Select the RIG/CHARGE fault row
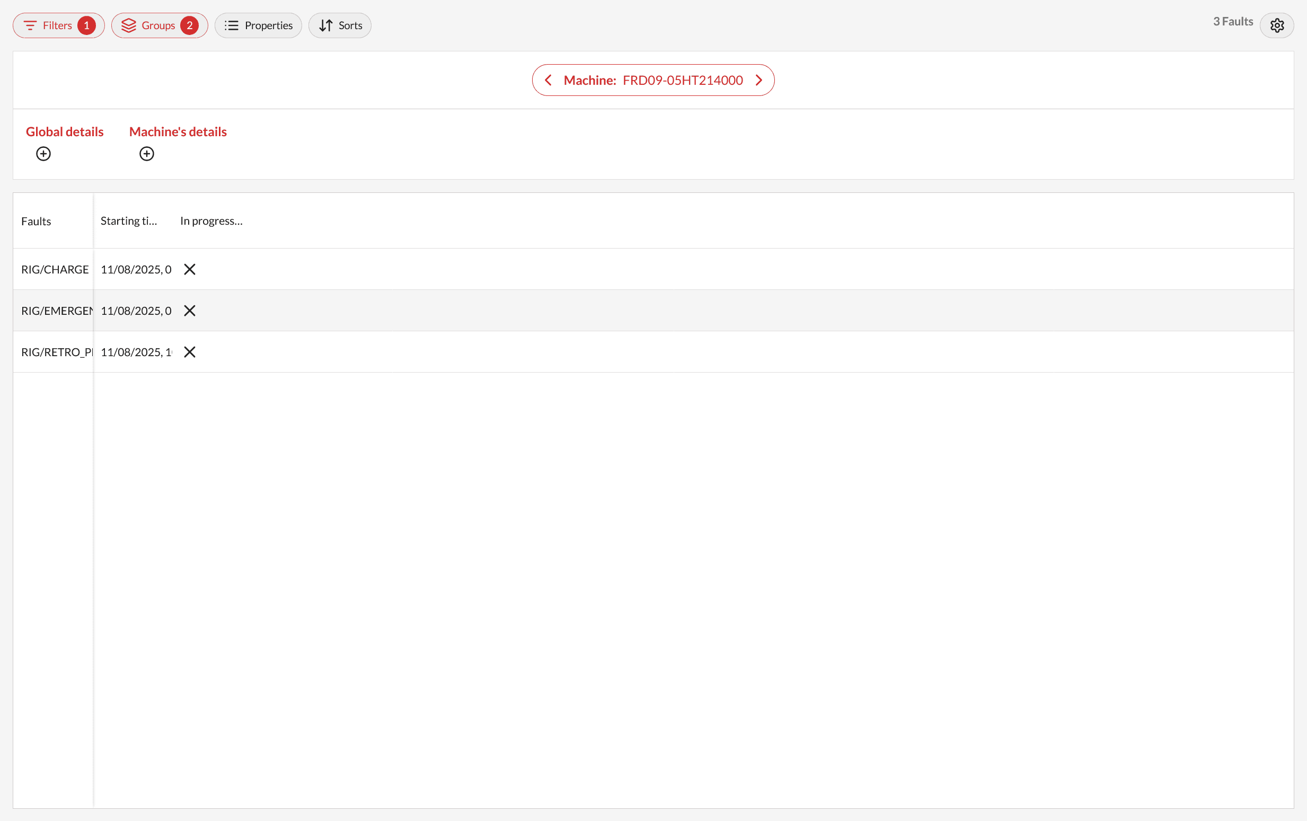 [x=55, y=269]
